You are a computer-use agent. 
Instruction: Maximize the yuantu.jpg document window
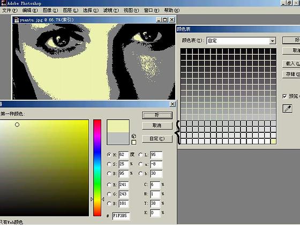pos(165,19)
